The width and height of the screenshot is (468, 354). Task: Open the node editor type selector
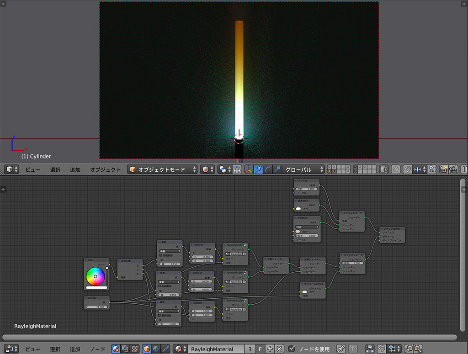click(12, 349)
